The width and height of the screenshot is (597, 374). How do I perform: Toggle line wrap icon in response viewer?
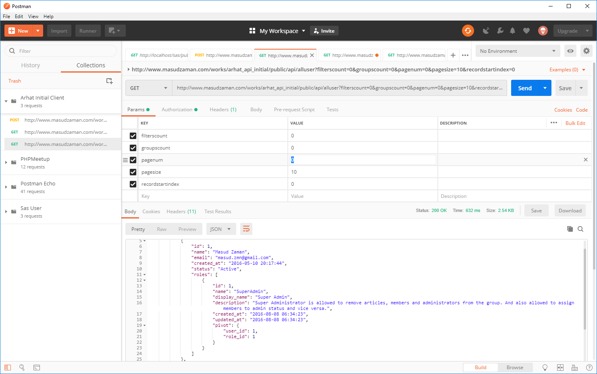coord(246,229)
